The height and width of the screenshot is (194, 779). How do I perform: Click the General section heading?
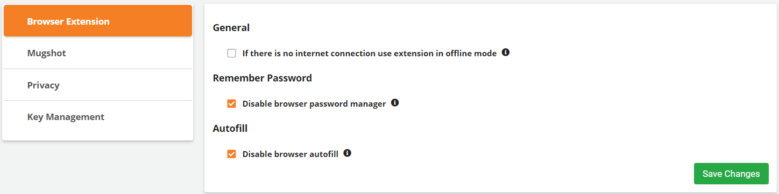[231, 28]
